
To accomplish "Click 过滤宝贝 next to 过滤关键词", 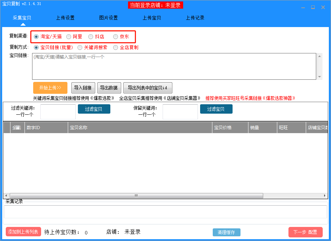I will [94, 109].
